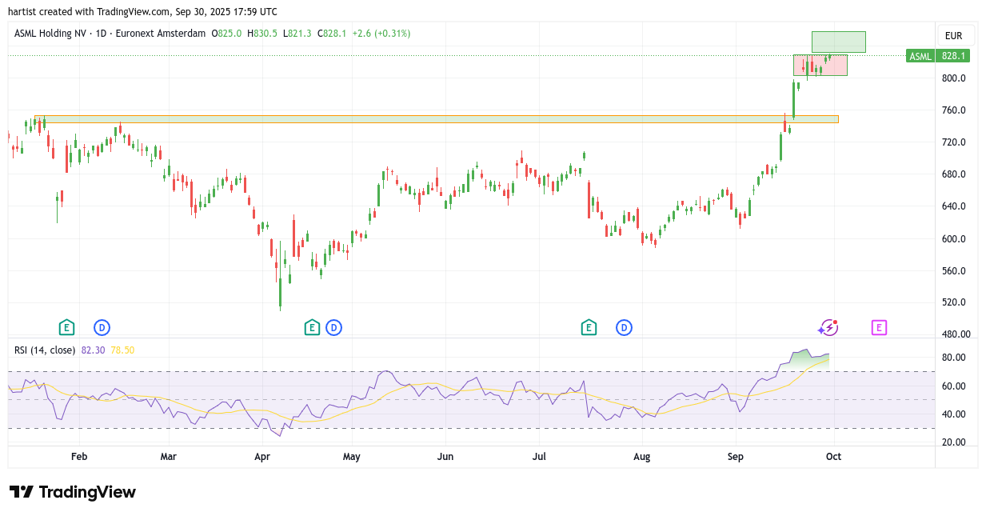Click the purple lightning icon near October
986x516 pixels.
tap(828, 327)
